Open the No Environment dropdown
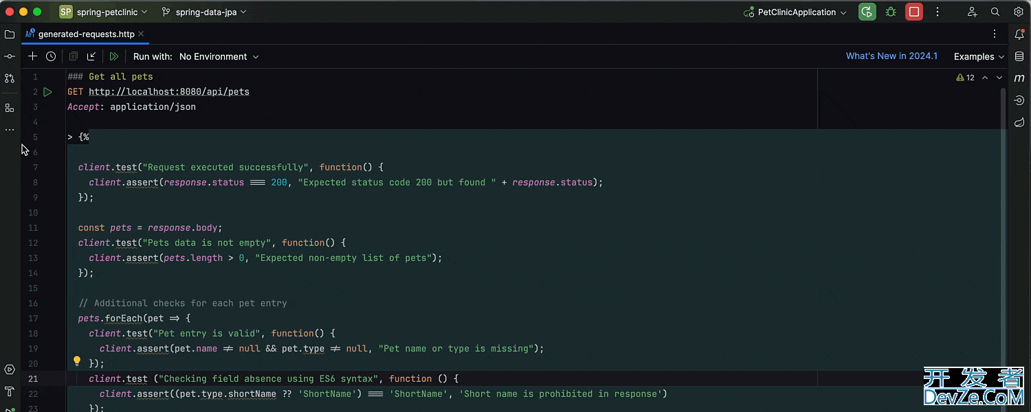Image resolution: width=1031 pixels, height=412 pixels. pyautogui.click(x=219, y=56)
